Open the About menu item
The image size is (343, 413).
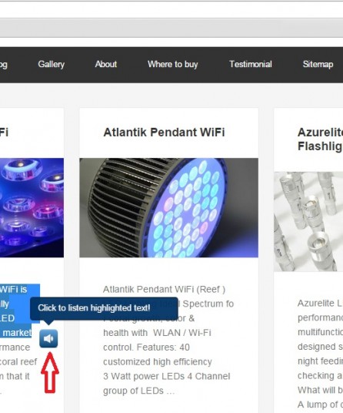(106, 64)
